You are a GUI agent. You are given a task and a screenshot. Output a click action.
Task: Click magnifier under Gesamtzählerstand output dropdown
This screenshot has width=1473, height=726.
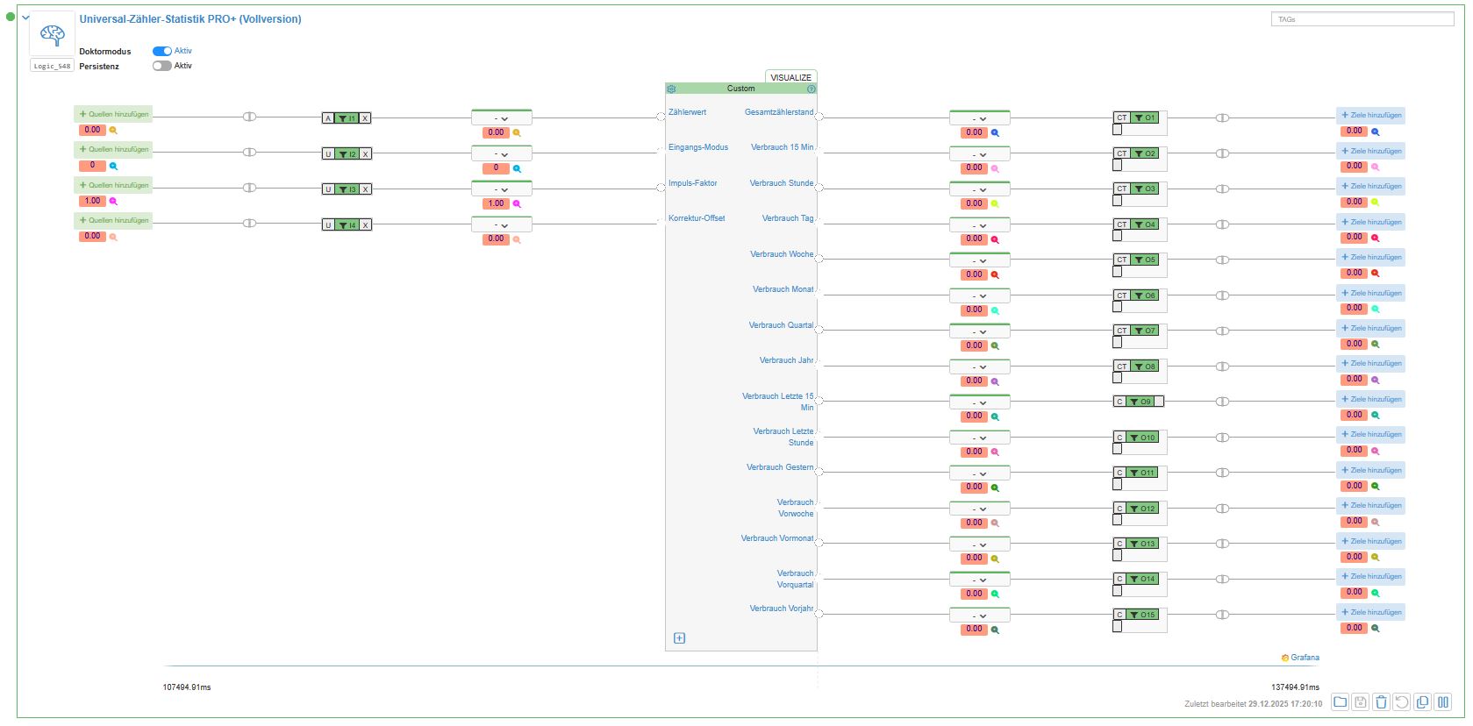pyautogui.click(x=995, y=133)
